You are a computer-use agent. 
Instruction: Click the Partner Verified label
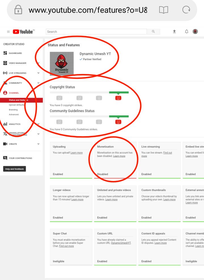point(92,59)
